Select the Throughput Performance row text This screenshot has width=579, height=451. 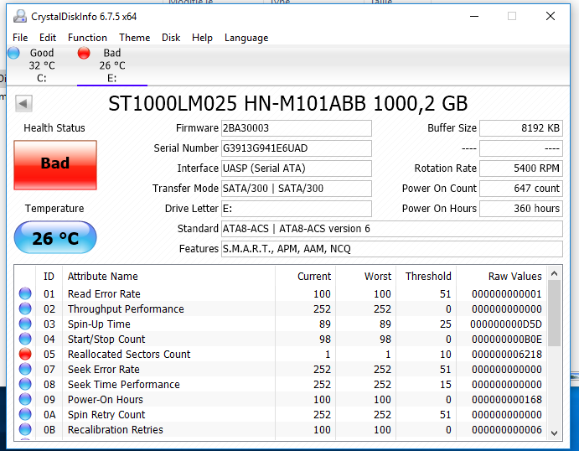(126, 309)
